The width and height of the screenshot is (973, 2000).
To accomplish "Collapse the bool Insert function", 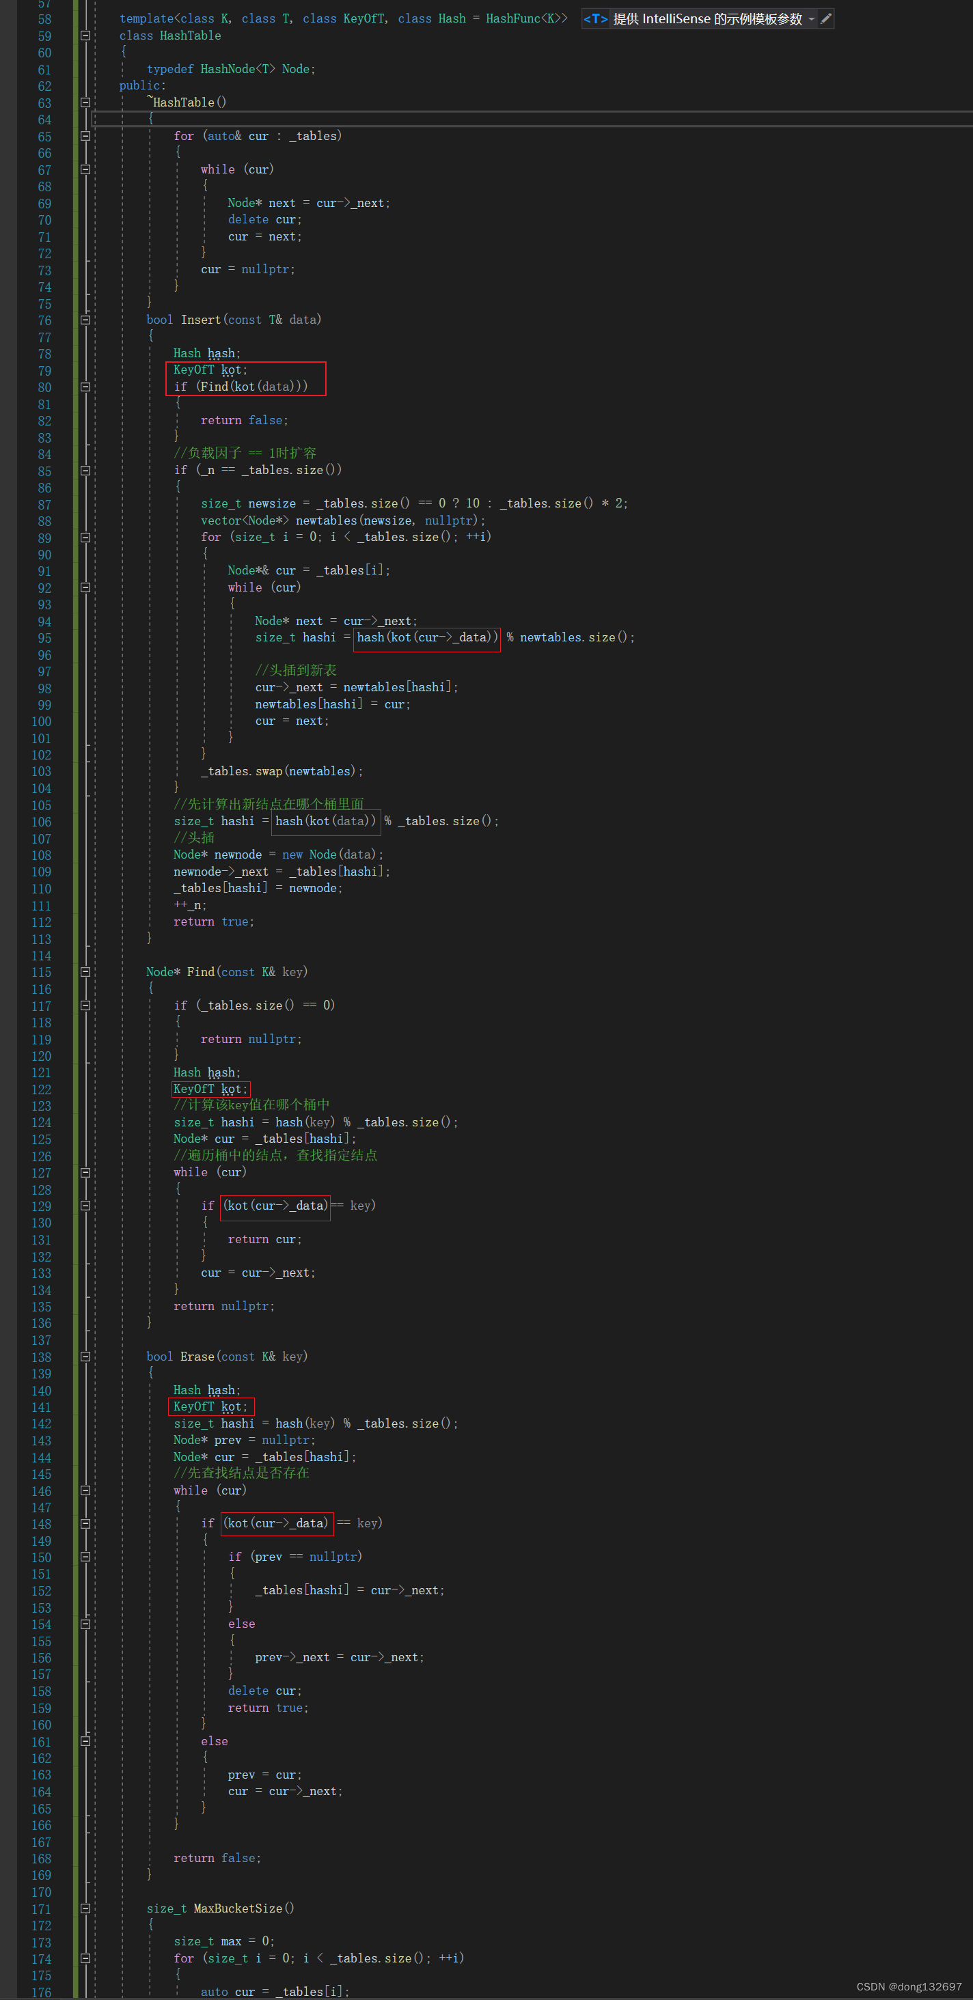I will coord(85,320).
